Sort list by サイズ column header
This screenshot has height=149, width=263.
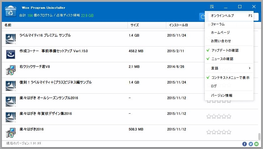[147, 25]
